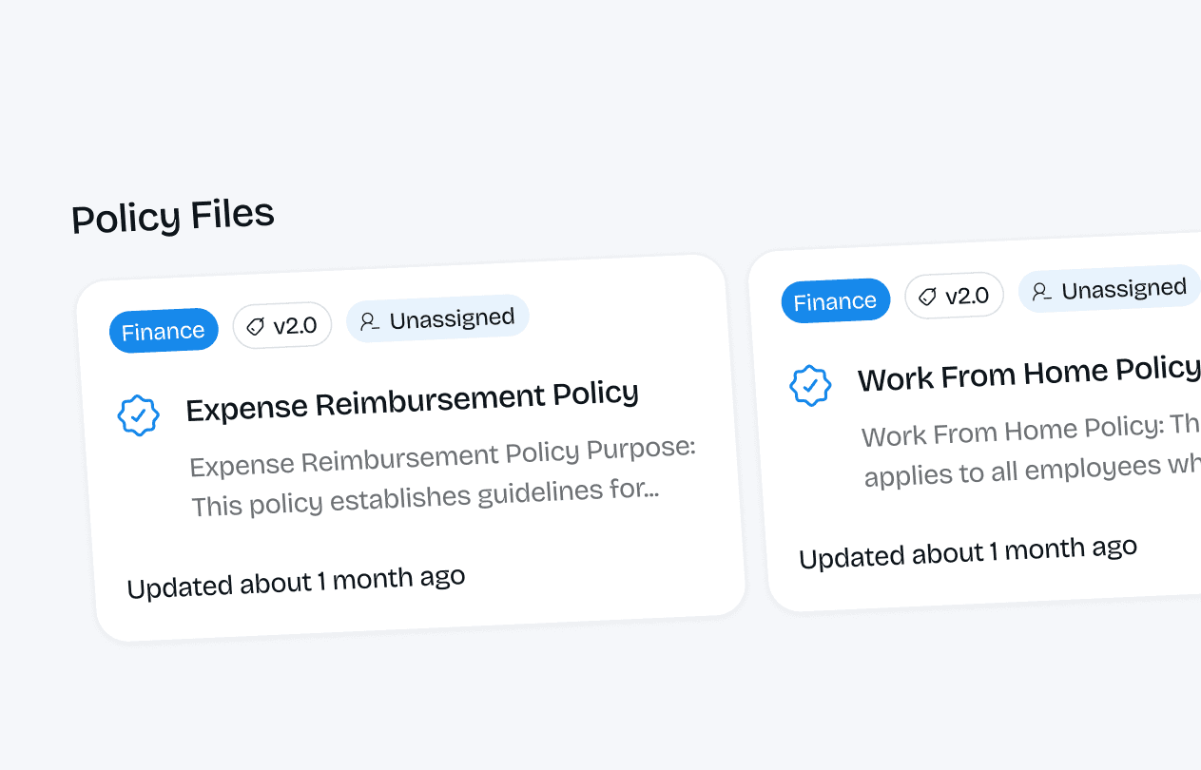Click the v2.0 version text on the Expense Reimbursement card

tap(295, 325)
